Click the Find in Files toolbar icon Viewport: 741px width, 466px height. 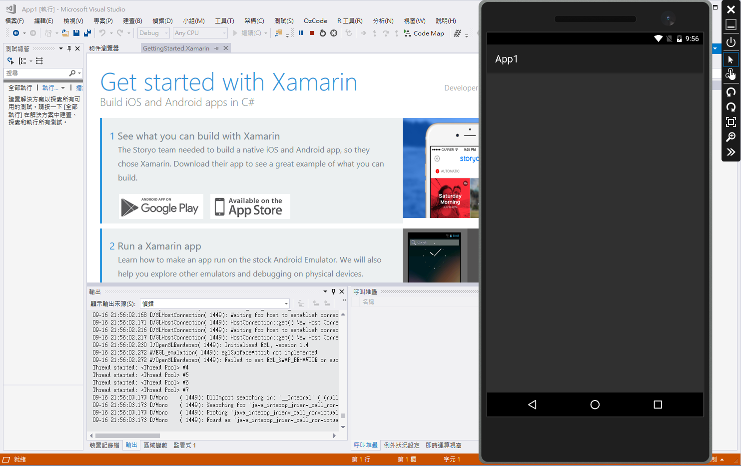coord(278,33)
